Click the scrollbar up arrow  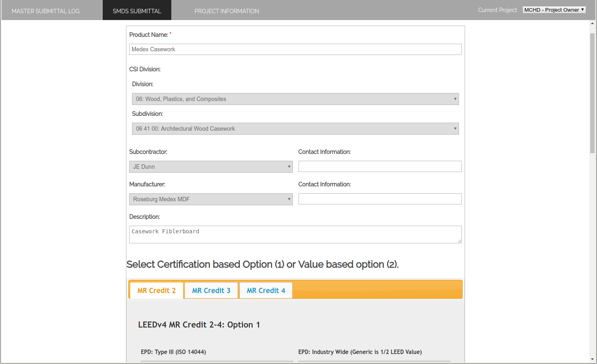click(592, 24)
